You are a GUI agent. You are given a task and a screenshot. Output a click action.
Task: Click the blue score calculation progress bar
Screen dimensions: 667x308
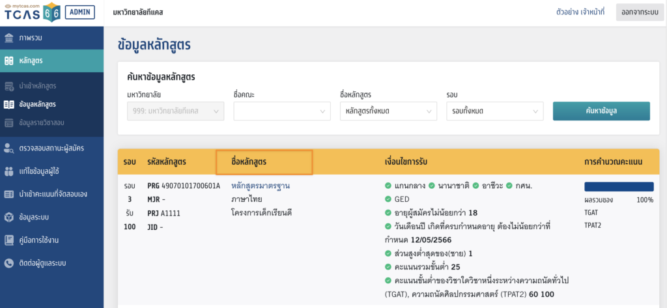618,187
